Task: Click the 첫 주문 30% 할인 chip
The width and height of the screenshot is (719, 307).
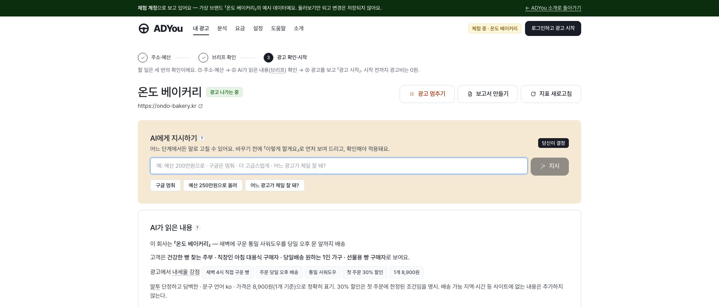Action: (365, 272)
